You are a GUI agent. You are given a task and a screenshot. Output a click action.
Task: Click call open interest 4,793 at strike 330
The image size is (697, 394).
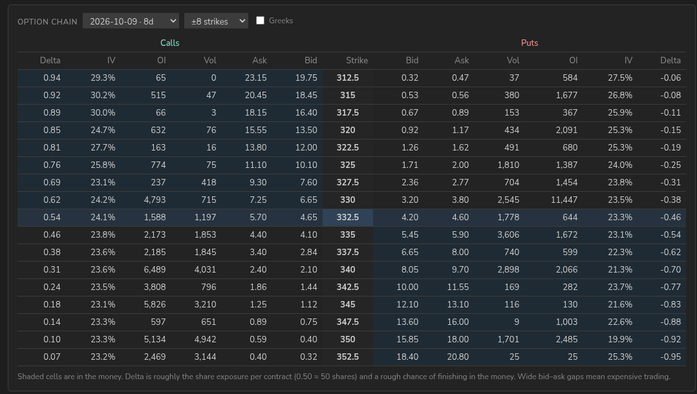[155, 200]
